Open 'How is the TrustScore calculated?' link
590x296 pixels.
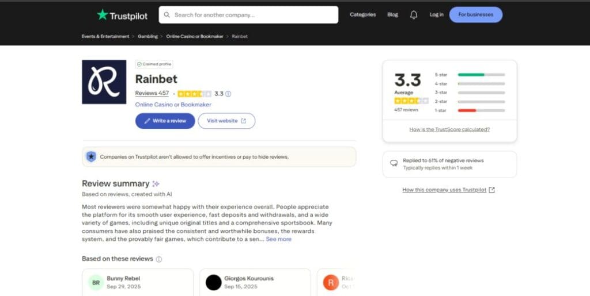(449, 130)
